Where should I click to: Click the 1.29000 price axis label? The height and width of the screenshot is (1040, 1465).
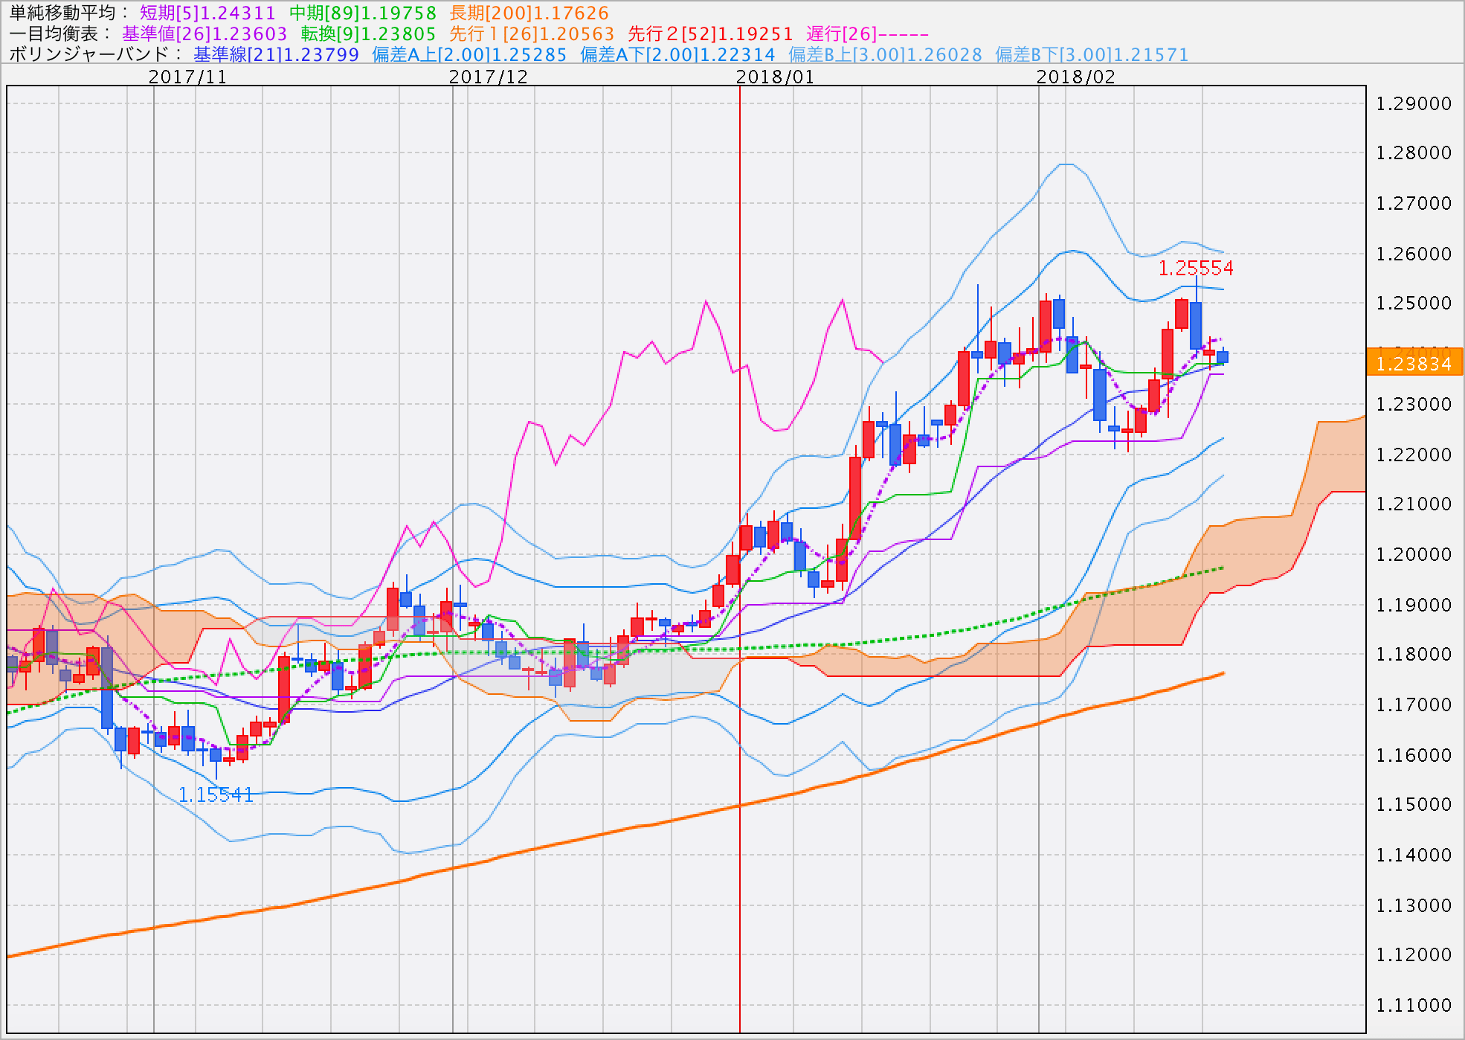[1414, 103]
